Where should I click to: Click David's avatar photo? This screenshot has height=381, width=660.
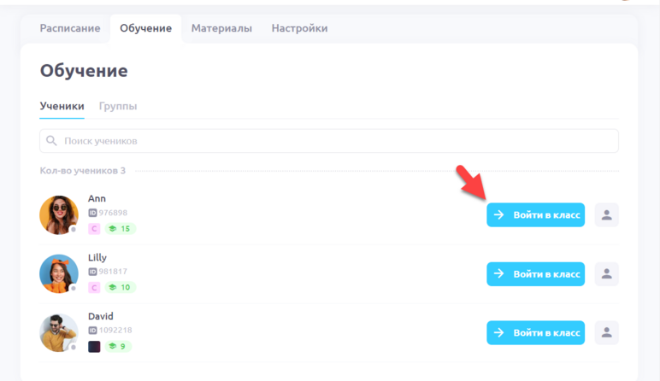pyautogui.click(x=59, y=332)
